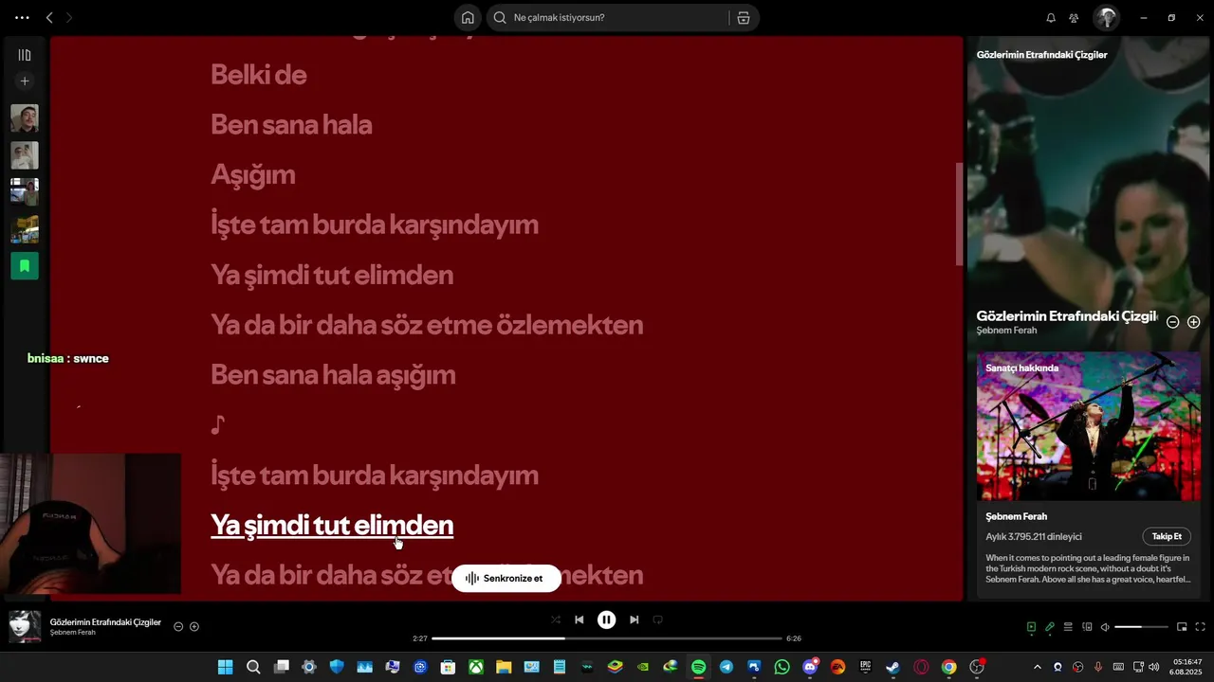Open the first playlist thumbnail in the sidebar
Viewport: 1214px width, 682px height.
coord(25,118)
